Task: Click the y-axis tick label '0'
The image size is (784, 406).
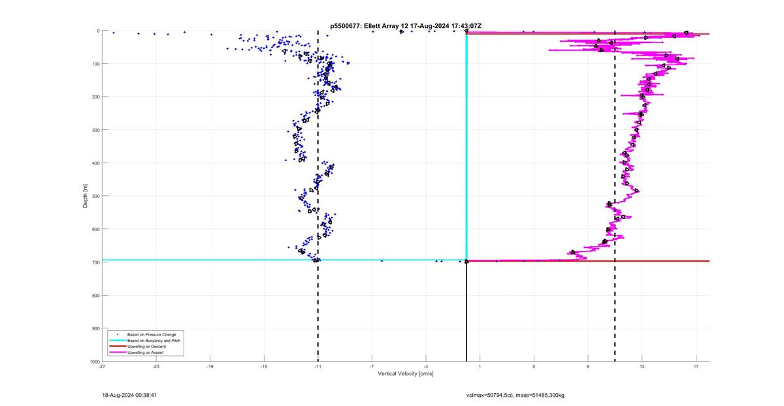Action: pos(98,31)
